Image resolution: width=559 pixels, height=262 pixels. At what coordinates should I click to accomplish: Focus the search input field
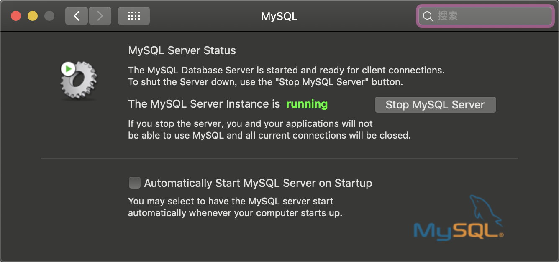(x=485, y=16)
